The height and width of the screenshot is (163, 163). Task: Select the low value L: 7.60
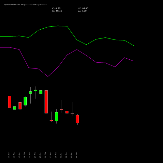click(82, 11)
